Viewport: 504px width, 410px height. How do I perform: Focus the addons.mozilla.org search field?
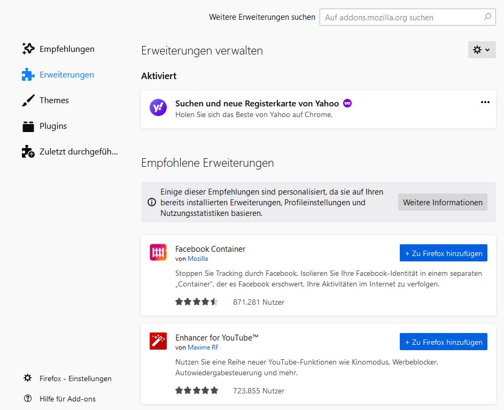408,17
